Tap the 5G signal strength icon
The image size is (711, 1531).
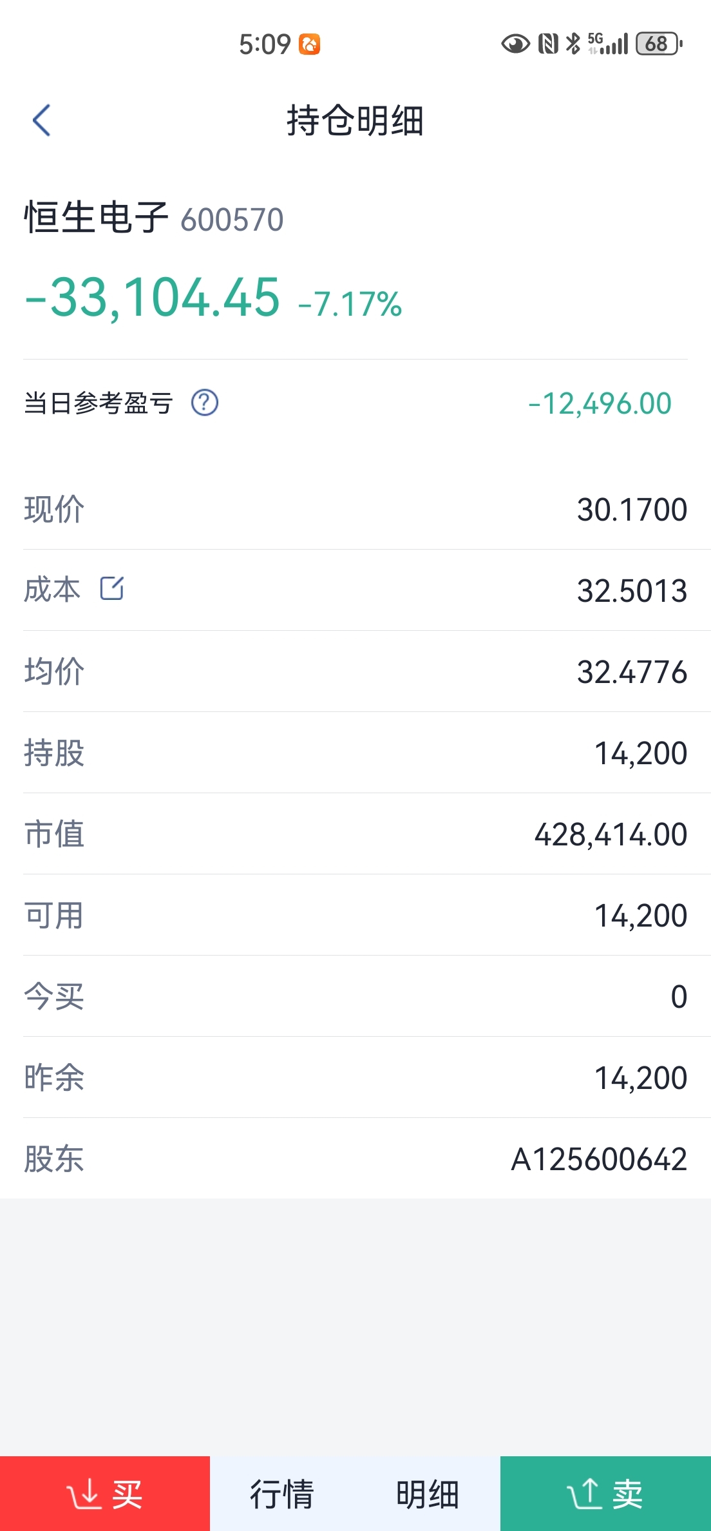607,44
